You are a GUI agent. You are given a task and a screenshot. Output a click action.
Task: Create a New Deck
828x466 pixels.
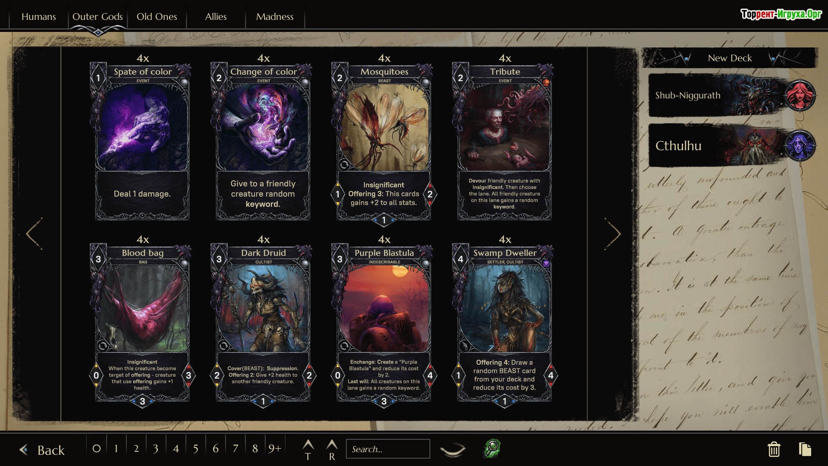pyautogui.click(x=730, y=58)
